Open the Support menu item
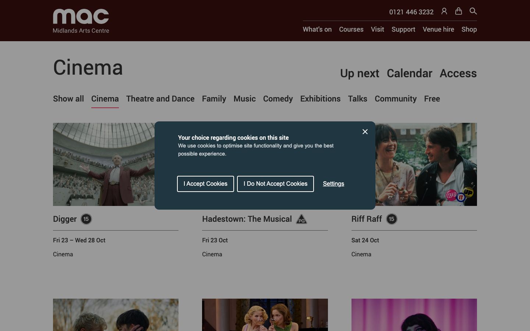Screen dimensions: 530x331 point(403,29)
